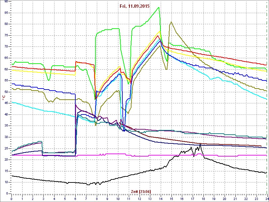Pick the hour 16 label on the time axis
Viewport: 269px width, 202px height.
click(x=182, y=198)
